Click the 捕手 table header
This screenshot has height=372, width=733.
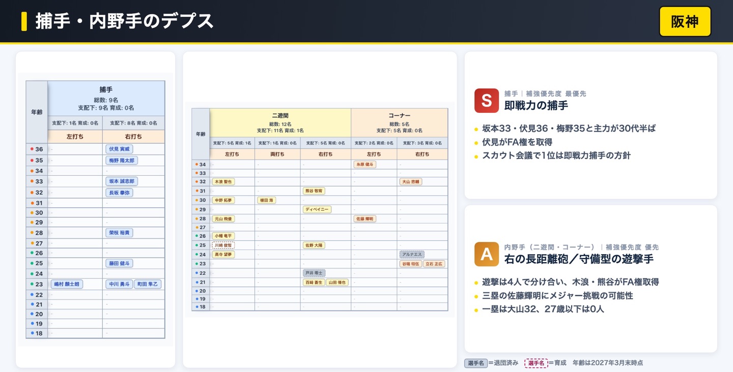pyautogui.click(x=106, y=98)
